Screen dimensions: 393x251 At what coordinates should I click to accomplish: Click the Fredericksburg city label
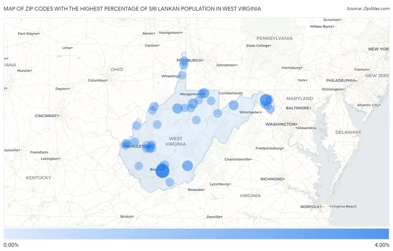(269, 148)
